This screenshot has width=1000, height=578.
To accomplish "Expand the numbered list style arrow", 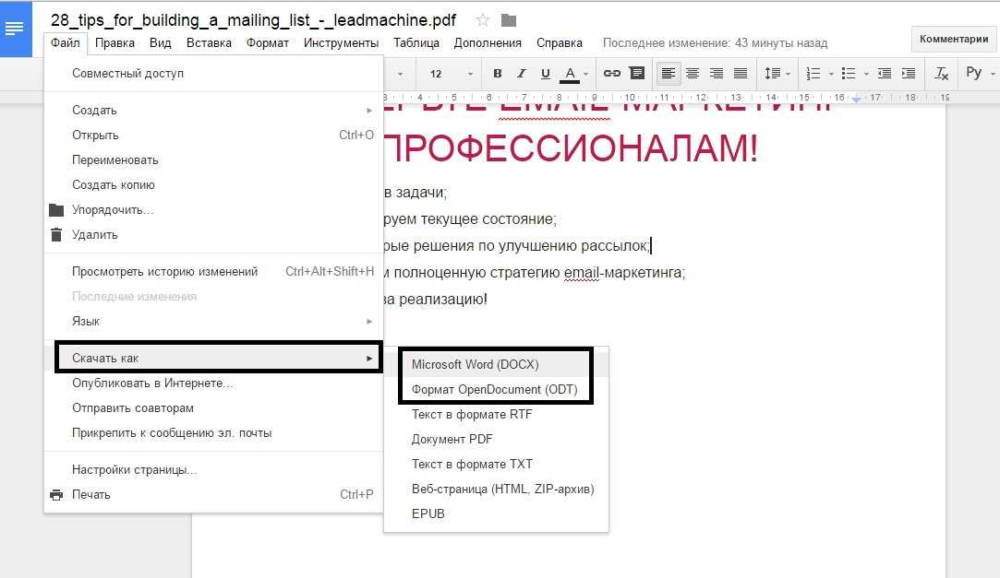I will [830, 74].
